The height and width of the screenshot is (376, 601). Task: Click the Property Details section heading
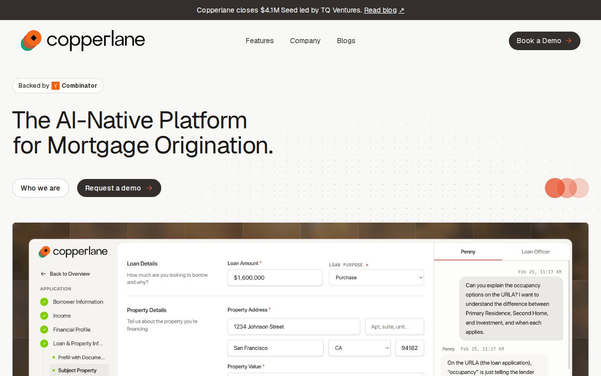tap(147, 310)
